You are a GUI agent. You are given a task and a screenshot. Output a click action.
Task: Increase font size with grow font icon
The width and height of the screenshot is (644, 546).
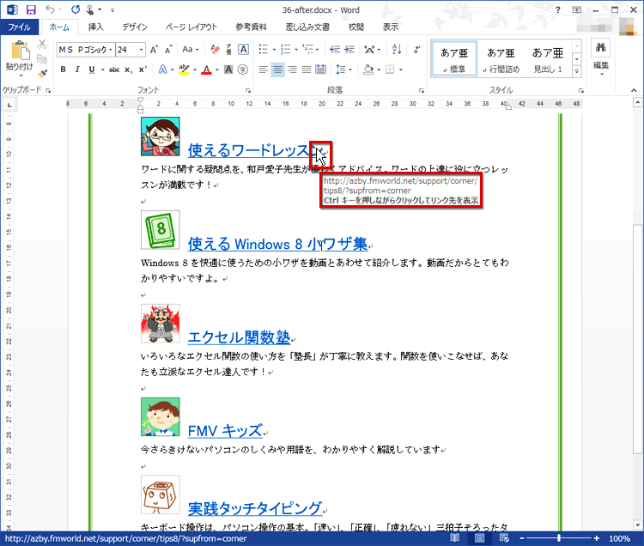point(154,50)
